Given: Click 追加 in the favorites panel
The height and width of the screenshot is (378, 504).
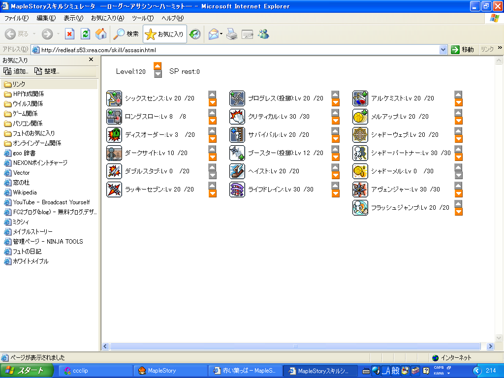Looking at the screenshot, I should [x=16, y=71].
